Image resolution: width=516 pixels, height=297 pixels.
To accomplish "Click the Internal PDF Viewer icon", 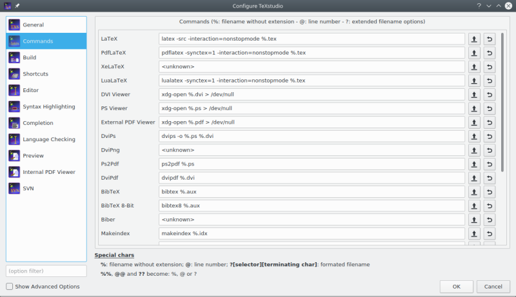I will click(14, 172).
